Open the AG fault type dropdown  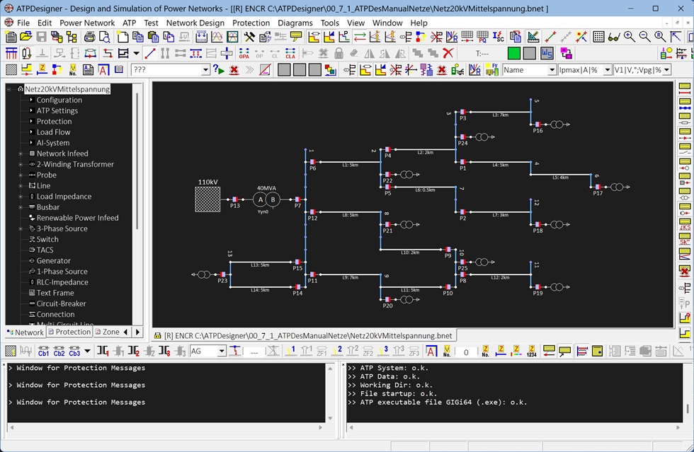click(x=221, y=352)
